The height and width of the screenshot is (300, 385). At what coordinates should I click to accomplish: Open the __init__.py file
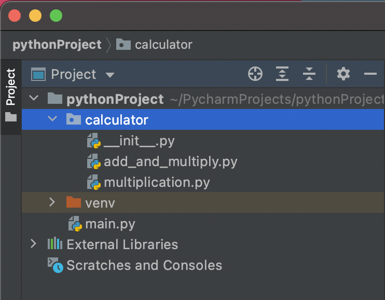(x=139, y=141)
